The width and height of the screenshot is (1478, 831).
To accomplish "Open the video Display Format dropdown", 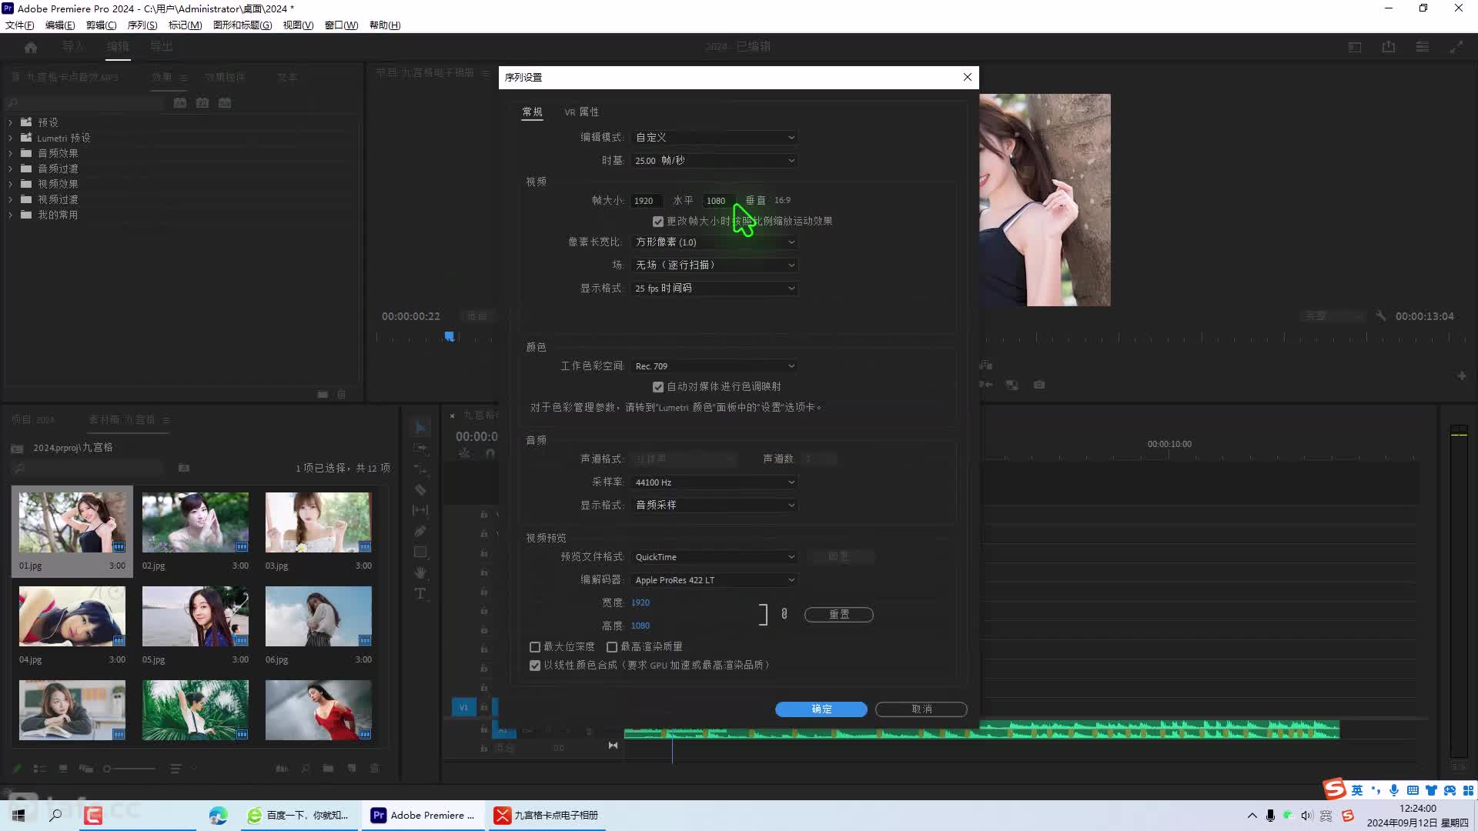I will (714, 288).
